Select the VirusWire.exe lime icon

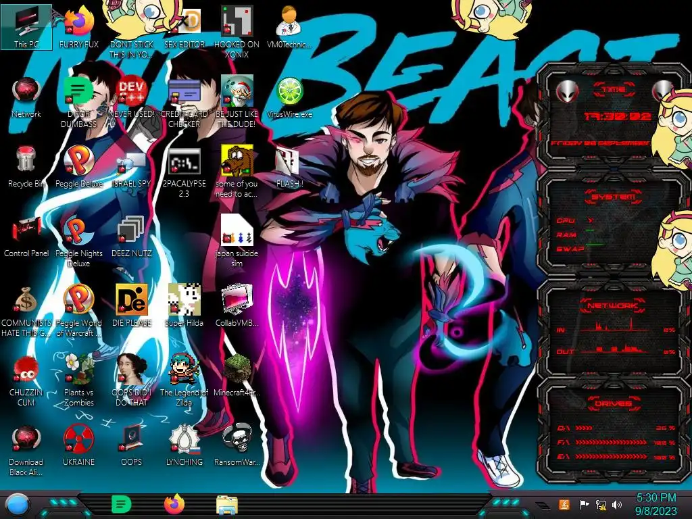[289, 97]
